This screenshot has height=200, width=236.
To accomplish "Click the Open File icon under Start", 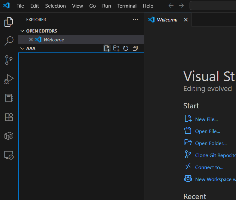I will [x=188, y=130].
